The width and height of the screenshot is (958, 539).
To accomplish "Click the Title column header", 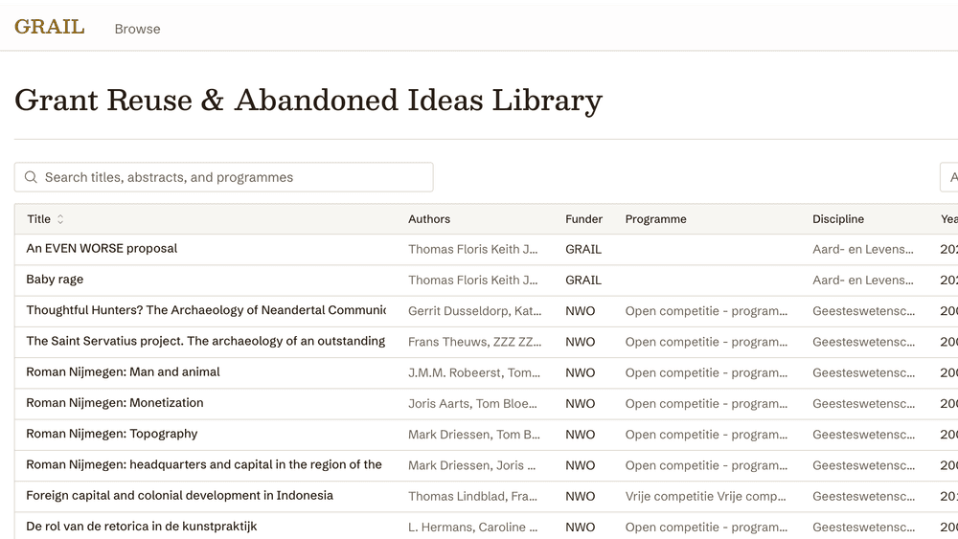I will pyautogui.click(x=39, y=219).
